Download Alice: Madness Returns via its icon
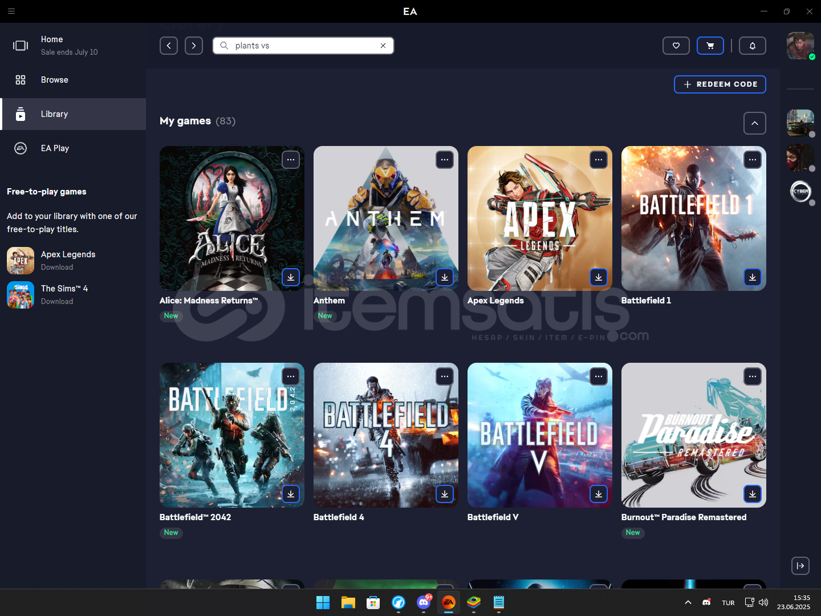The width and height of the screenshot is (821, 616). point(291,277)
